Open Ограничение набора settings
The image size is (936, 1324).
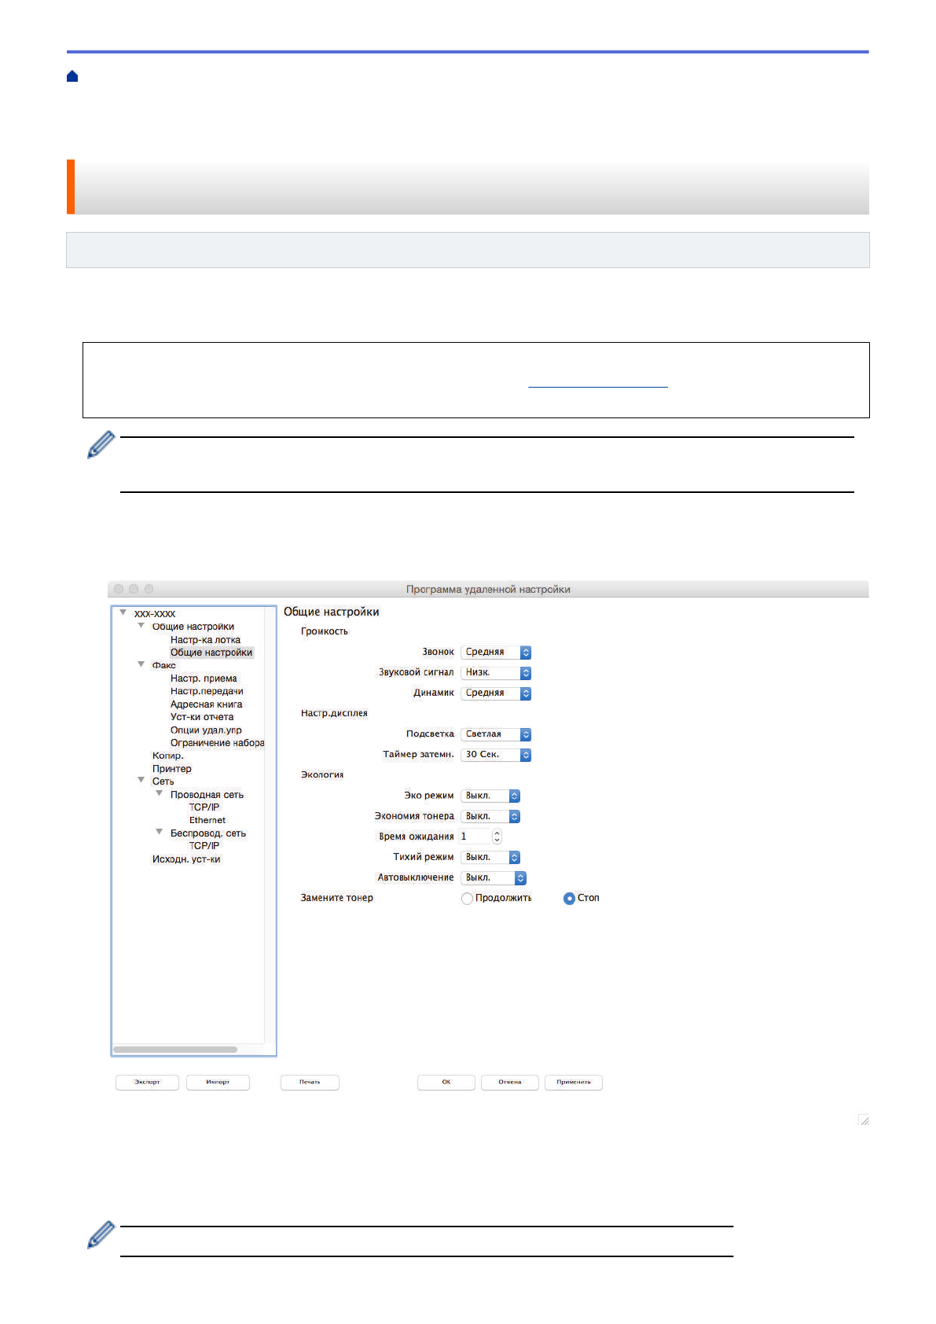tap(217, 743)
